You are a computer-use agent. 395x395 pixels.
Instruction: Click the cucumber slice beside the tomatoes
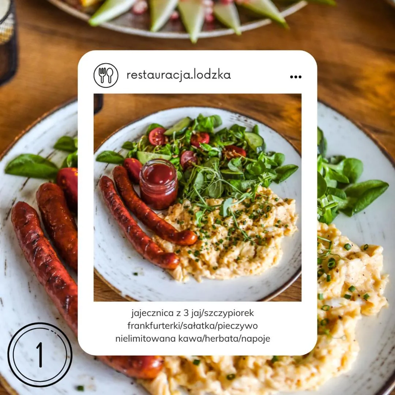tap(178, 127)
